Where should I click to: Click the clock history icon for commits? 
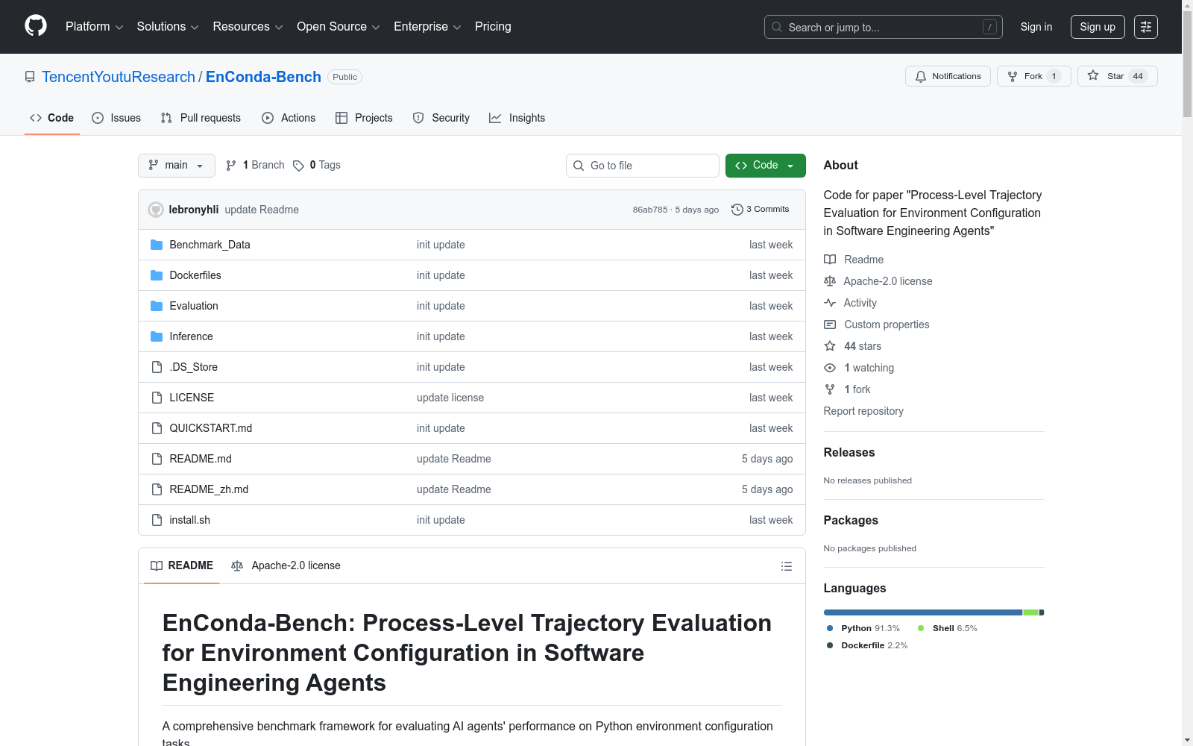coord(737,210)
